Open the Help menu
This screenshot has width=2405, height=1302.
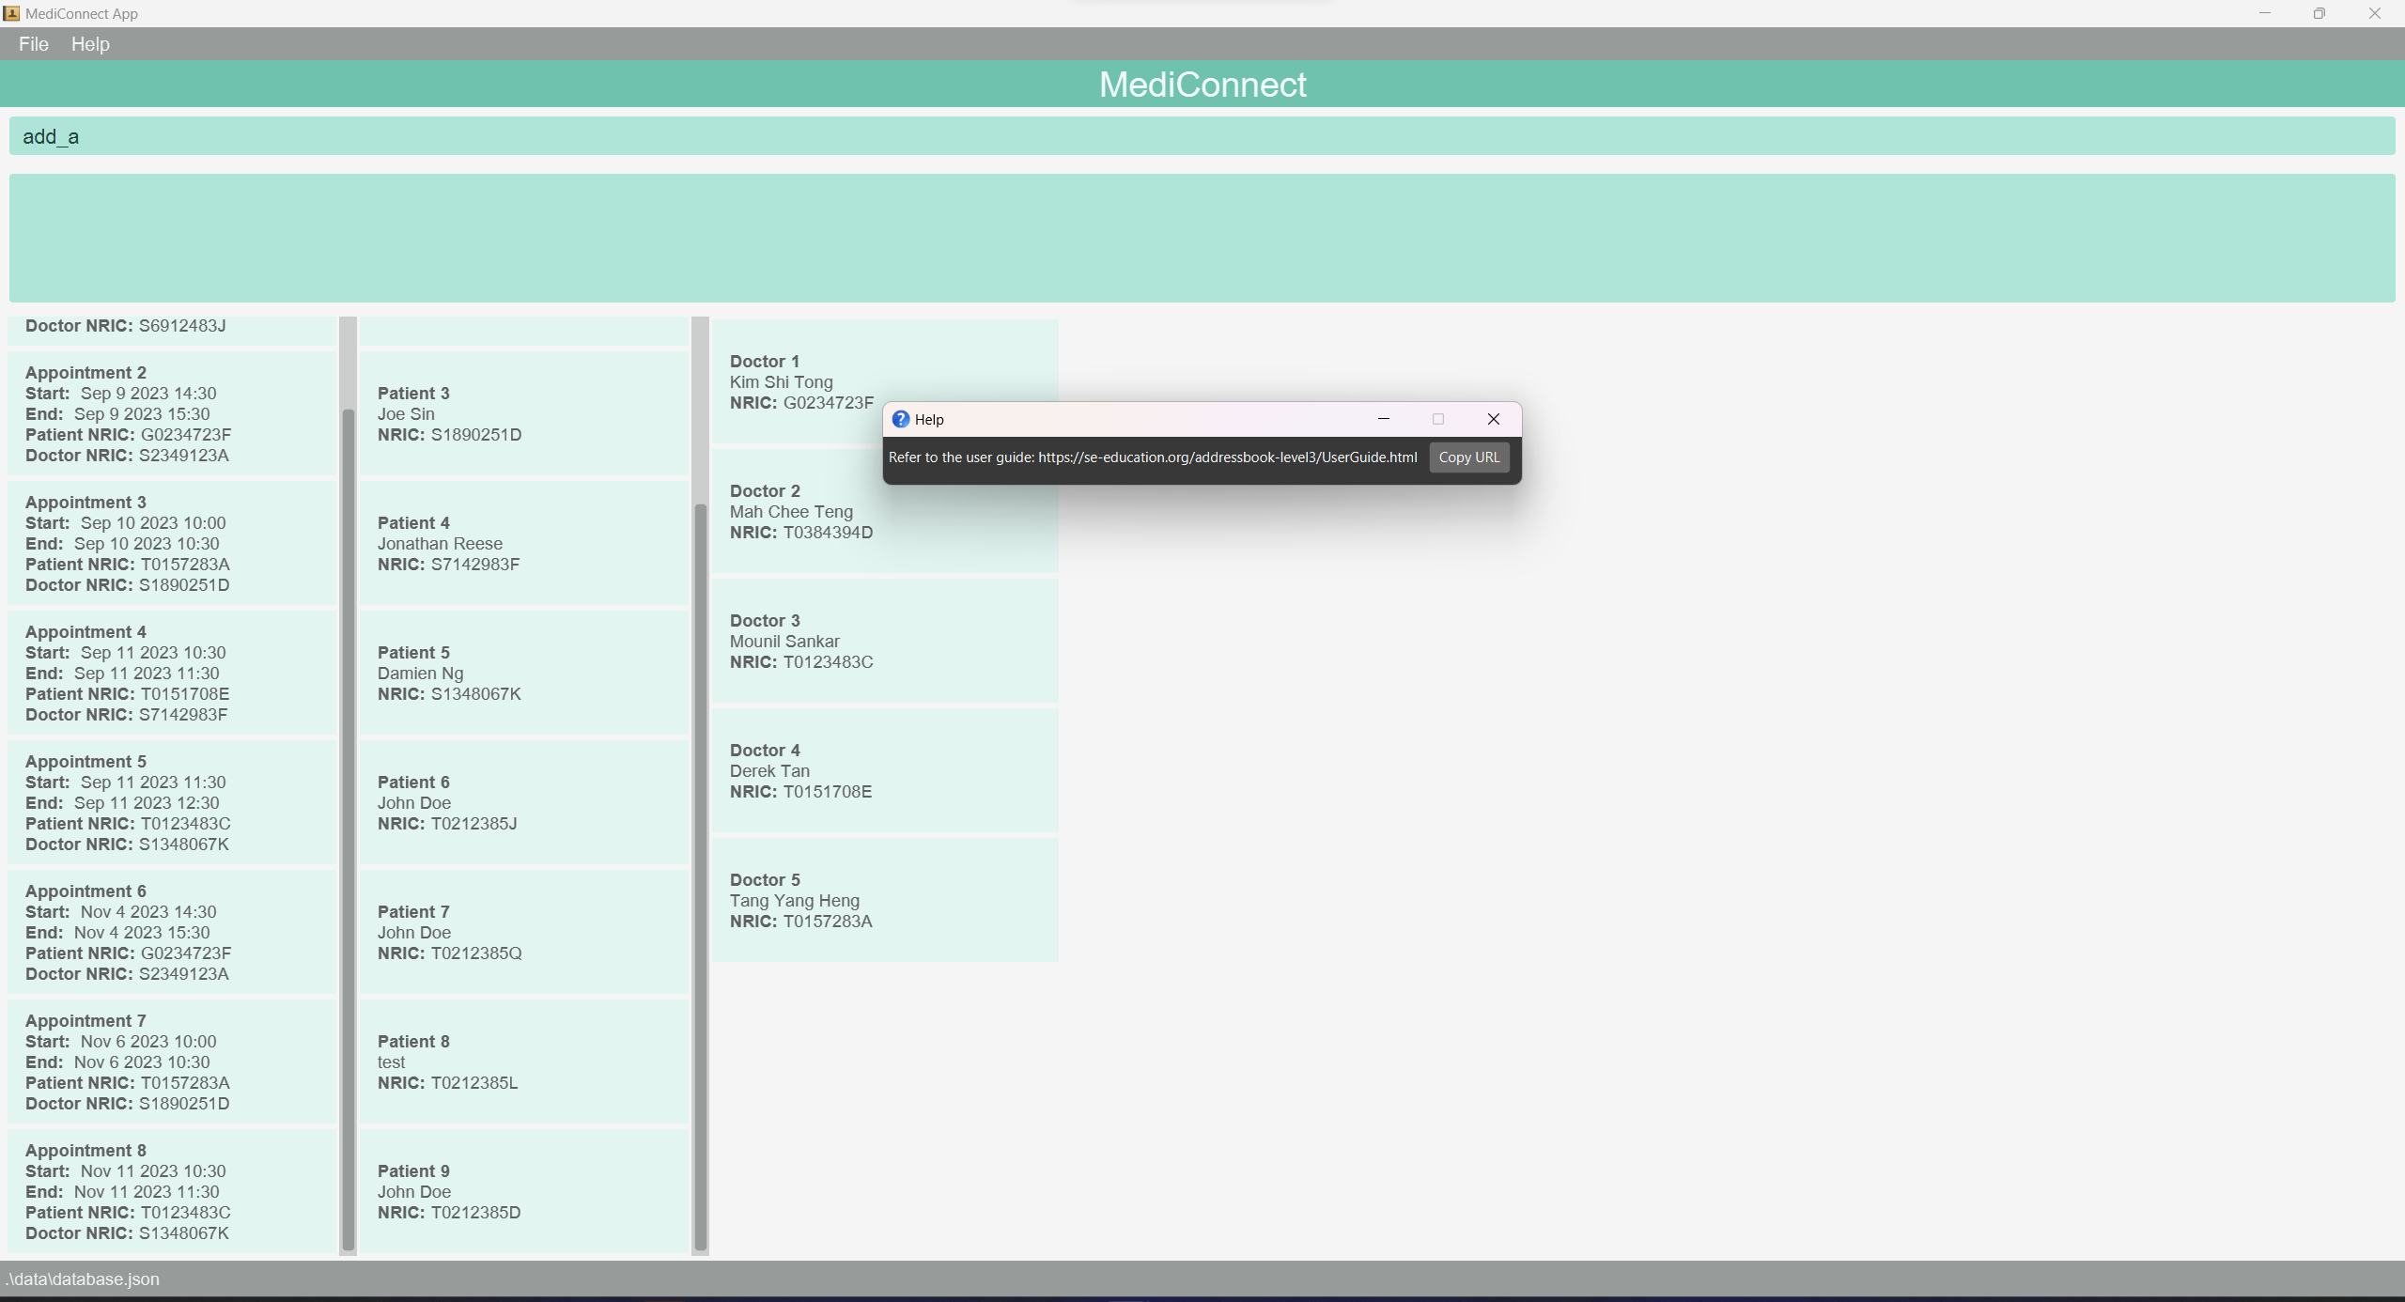pyautogui.click(x=90, y=44)
